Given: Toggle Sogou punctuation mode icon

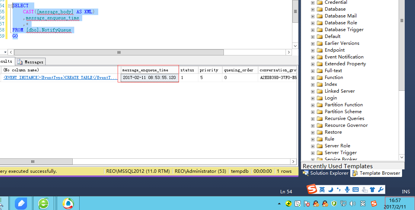Looking at the screenshot, I should [x=339, y=189].
